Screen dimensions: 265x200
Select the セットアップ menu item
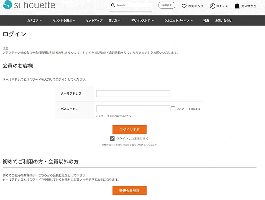click(94, 20)
